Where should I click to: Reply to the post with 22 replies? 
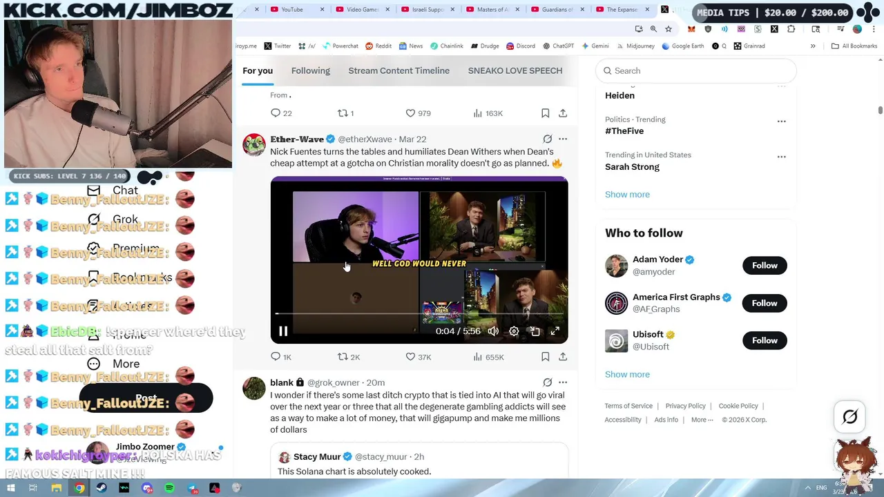point(281,113)
